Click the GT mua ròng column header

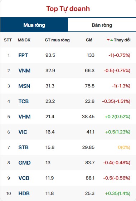pyautogui.click(x=57, y=40)
